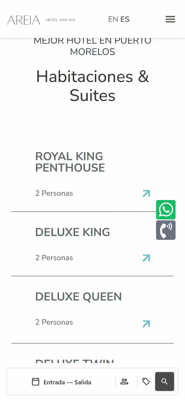Image resolution: width=185 pixels, height=400 pixels.
Task: Click 2 Personas under Royal King Penthouse
Action: tap(54, 194)
